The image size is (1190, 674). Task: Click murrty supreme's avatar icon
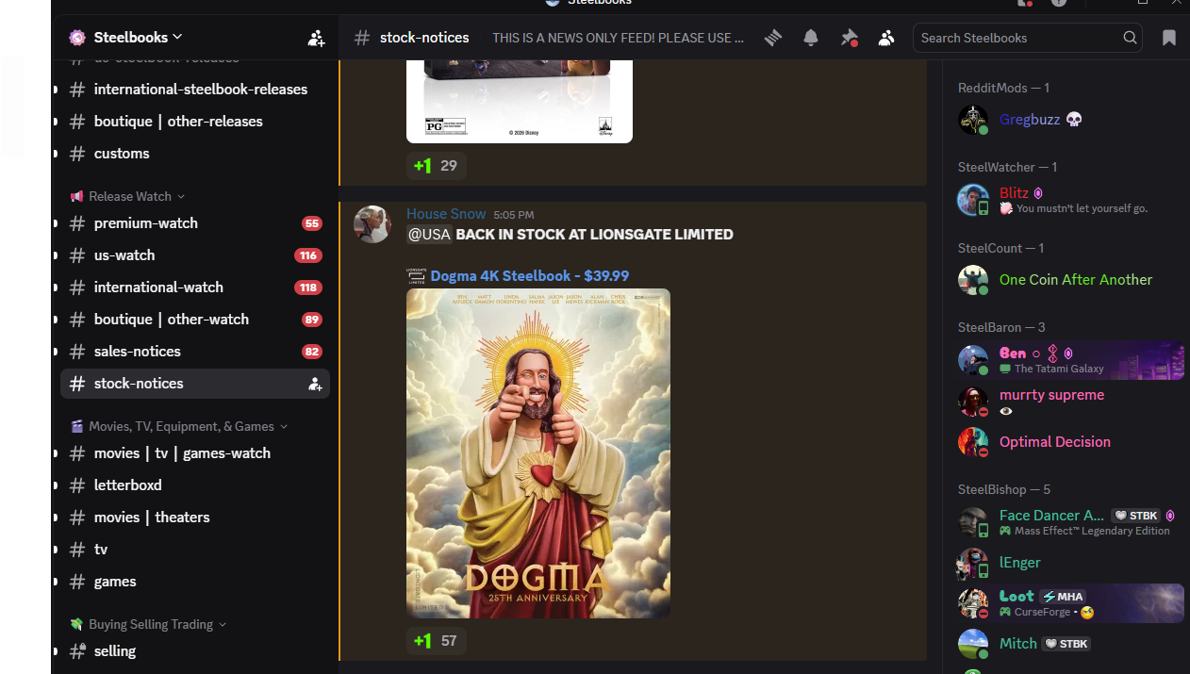click(x=973, y=402)
